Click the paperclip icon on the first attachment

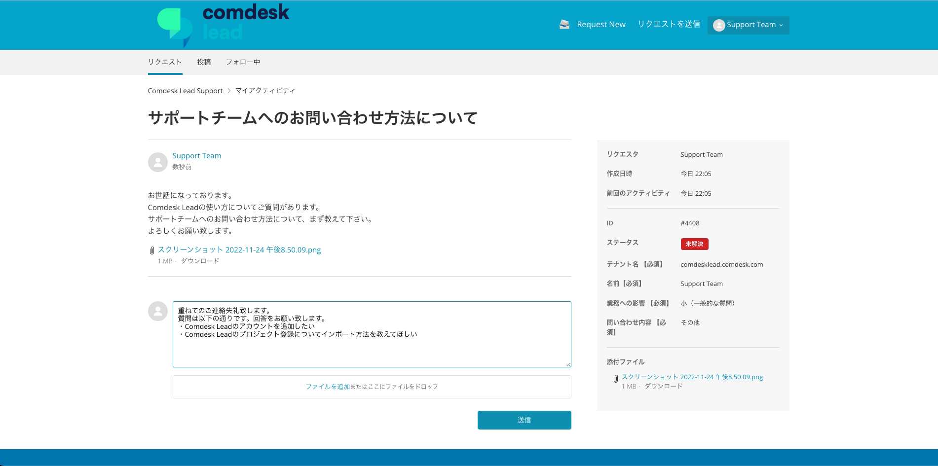(151, 251)
